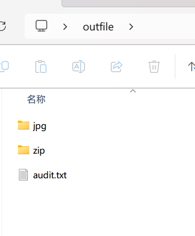This screenshot has width=195, height=236.
Task: Select the zip folder icon
Action: coord(24,150)
